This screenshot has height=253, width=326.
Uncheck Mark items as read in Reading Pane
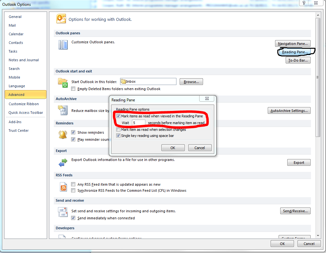(x=118, y=116)
